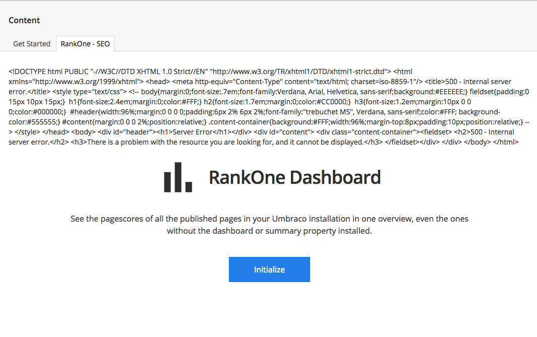The height and width of the screenshot is (337, 537).
Task: Select the RankOne - SEO tab
Action: (x=85, y=44)
